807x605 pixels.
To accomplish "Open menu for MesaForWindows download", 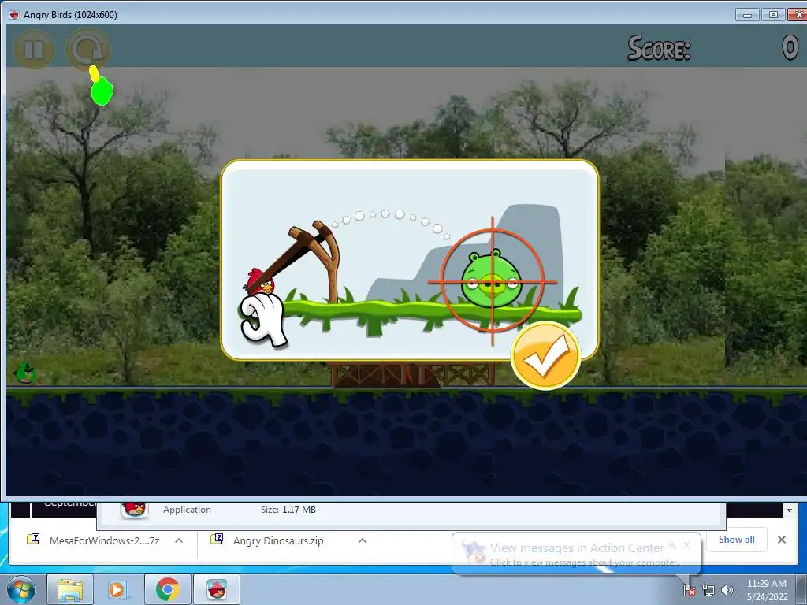I will 179,540.
